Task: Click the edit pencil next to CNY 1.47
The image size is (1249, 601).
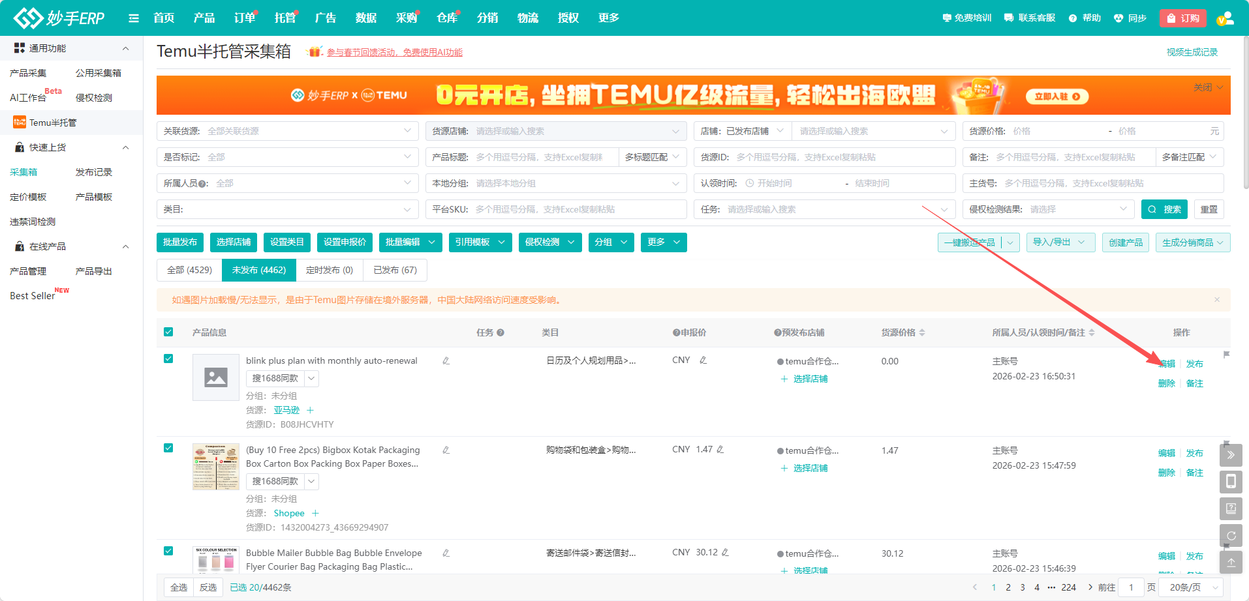Action: point(720,450)
